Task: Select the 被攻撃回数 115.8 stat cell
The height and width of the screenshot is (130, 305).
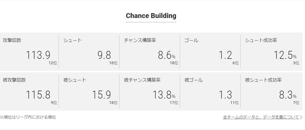Action: [x=29, y=91]
